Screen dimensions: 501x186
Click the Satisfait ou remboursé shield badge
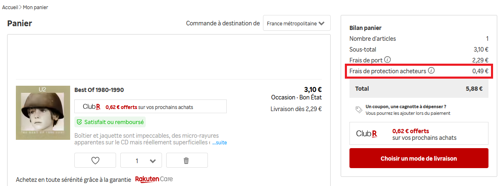[110, 122]
